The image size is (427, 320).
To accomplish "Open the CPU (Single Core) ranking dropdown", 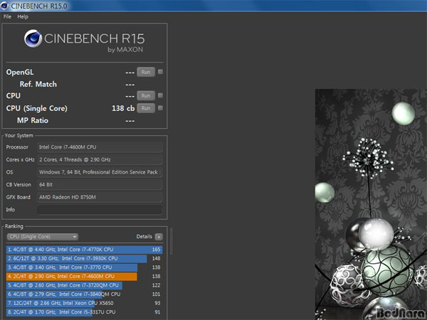I will coord(43,237).
